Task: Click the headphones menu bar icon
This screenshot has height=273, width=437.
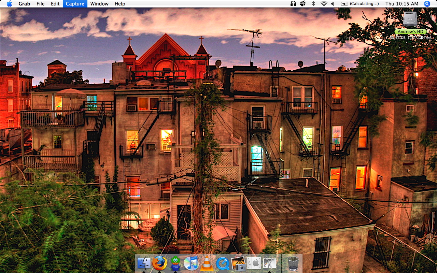Action: coord(293,4)
